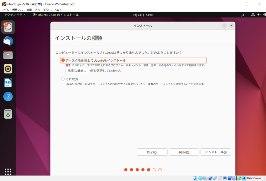Open Thunderbird mail from the dock
This screenshot has width=266, height=181.
8,41
